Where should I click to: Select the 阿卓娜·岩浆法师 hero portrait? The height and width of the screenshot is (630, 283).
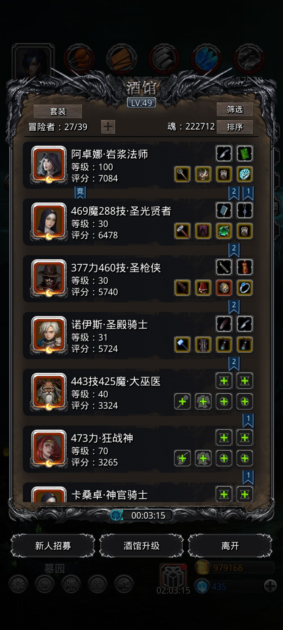pos(49,165)
